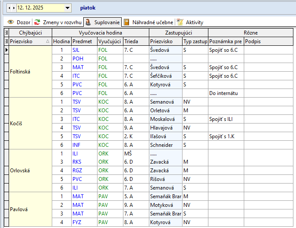Click the Hodina column header
This screenshot has width=296, height=228.
tap(61, 41)
